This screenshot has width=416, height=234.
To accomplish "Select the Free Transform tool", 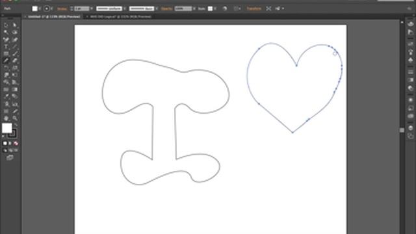I will pos(14,75).
